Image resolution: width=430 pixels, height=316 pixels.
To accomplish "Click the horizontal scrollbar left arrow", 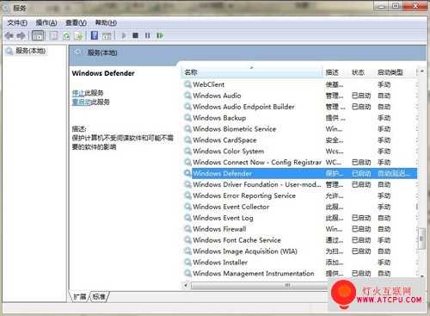I will click(x=186, y=285).
